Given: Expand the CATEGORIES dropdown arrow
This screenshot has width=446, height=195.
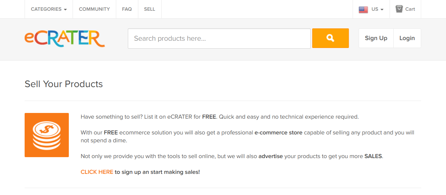Looking at the screenshot, I should coord(66,9).
